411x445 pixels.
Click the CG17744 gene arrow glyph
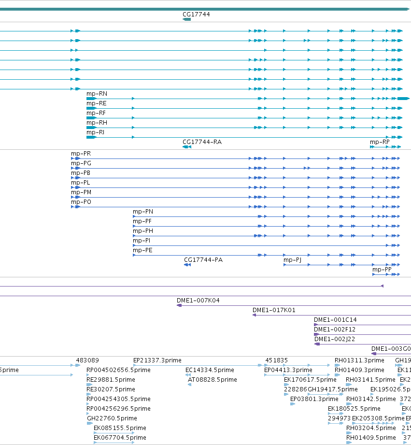186,19
